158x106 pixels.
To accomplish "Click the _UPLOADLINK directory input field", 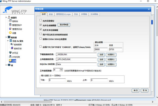I will pos(76,60).
